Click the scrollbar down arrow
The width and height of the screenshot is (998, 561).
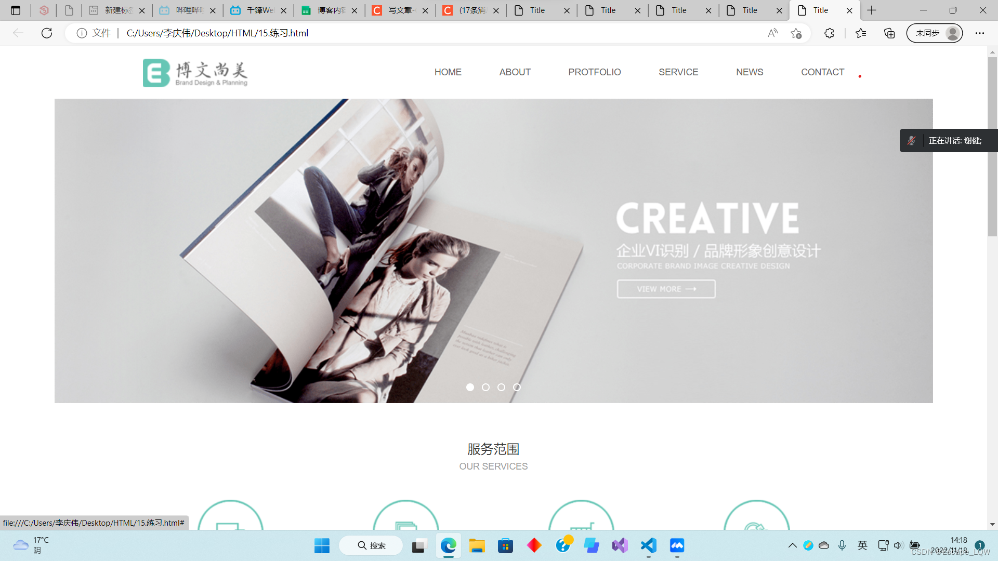(992, 525)
